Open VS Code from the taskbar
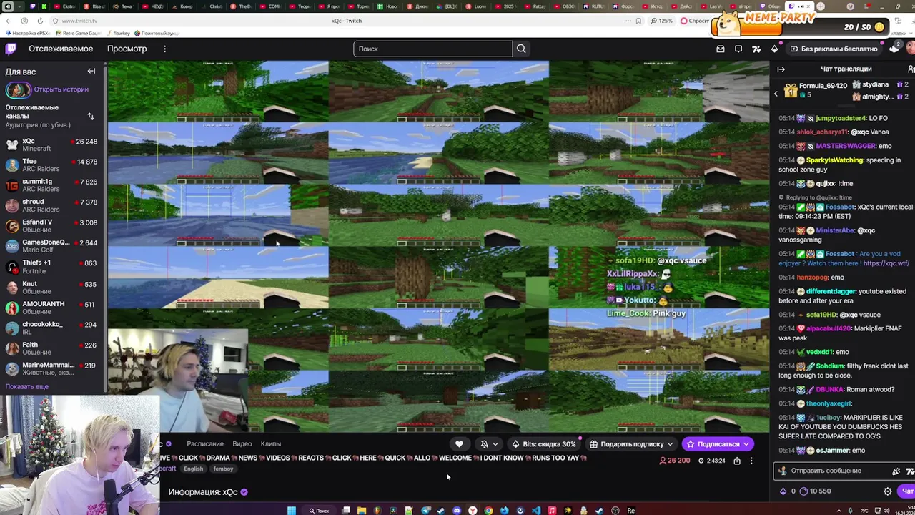Image resolution: width=915 pixels, height=515 pixels. coord(535,510)
